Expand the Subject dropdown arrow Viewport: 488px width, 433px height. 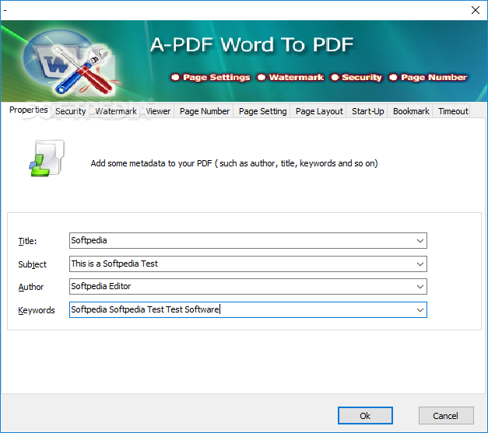420,264
